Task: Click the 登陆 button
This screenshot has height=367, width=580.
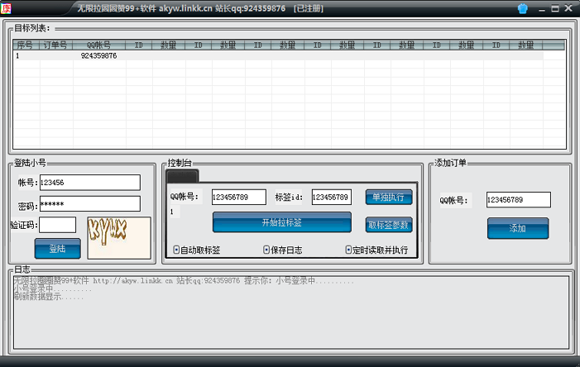Action: (x=57, y=248)
